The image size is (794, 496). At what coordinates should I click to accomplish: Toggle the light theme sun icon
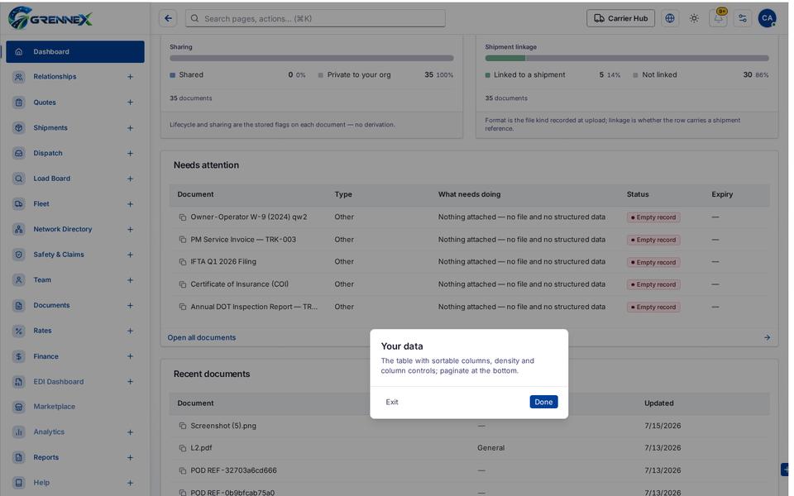pyautogui.click(x=694, y=18)
